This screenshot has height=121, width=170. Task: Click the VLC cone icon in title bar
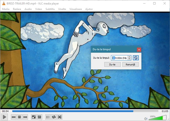[4, 3]
